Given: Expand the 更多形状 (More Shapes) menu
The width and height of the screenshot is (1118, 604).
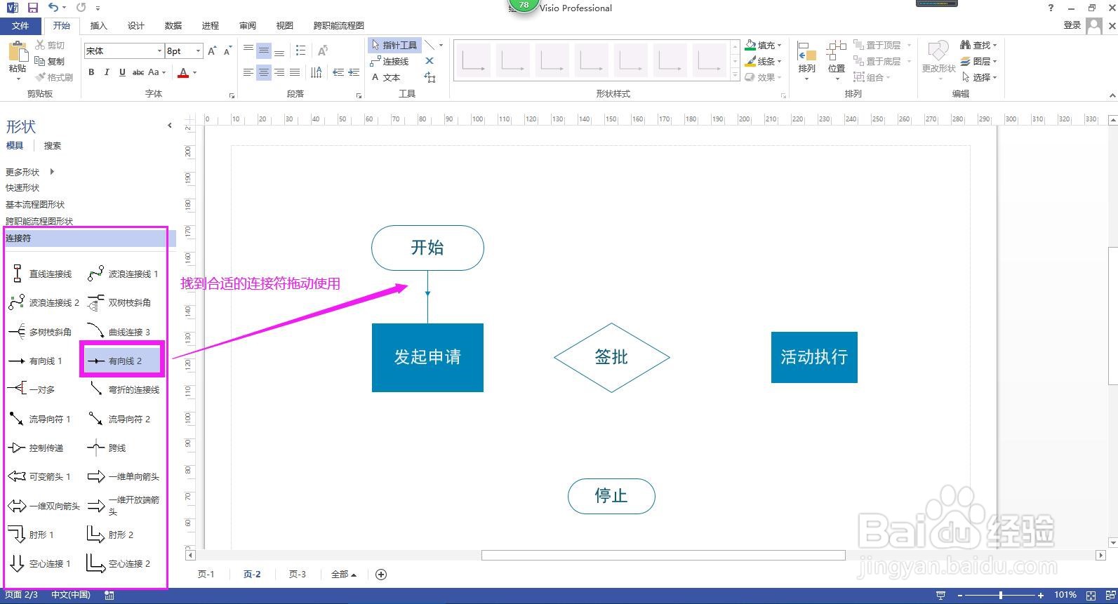Looking at the screenshot, I should [29, 172].
